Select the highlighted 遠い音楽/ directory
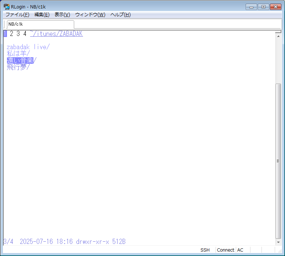The width and height of the screenshot is (285, 256). coord(22,60)
